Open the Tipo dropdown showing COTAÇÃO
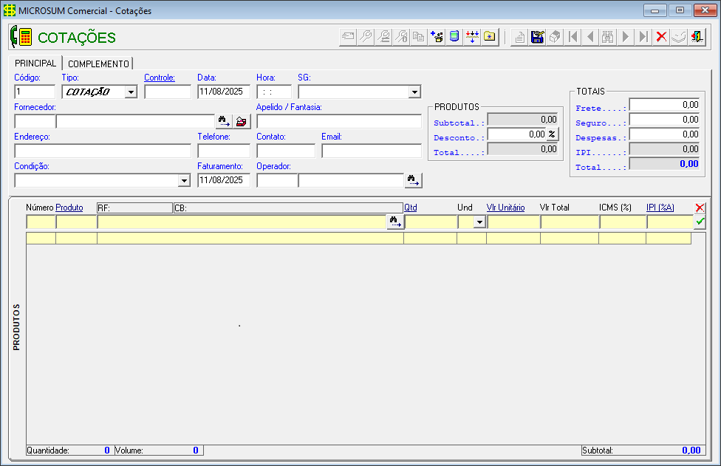 [131, 92]
